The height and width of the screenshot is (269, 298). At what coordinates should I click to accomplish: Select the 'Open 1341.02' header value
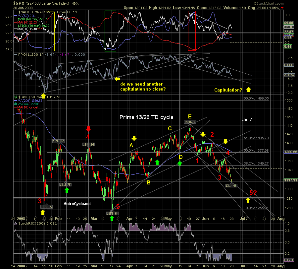coord(135,8)
